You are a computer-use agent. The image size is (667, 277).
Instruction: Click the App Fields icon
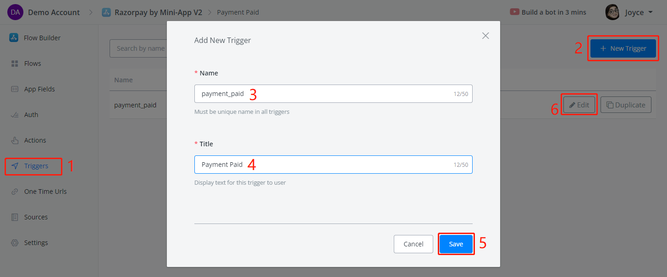(14, 89)
